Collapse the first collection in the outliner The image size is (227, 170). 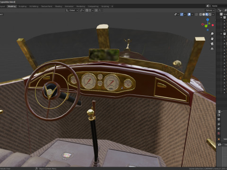coord(221,17)
